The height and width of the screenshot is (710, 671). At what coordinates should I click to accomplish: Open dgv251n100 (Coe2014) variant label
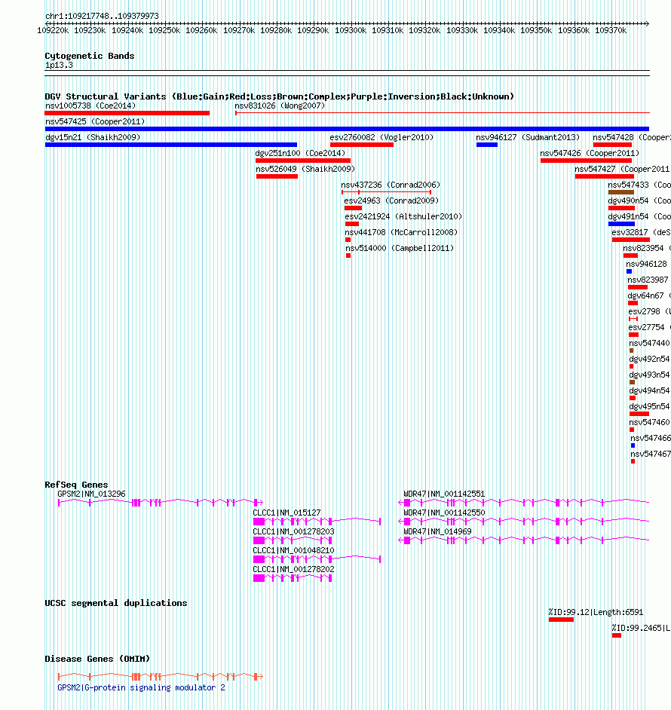tap(300, 153)
